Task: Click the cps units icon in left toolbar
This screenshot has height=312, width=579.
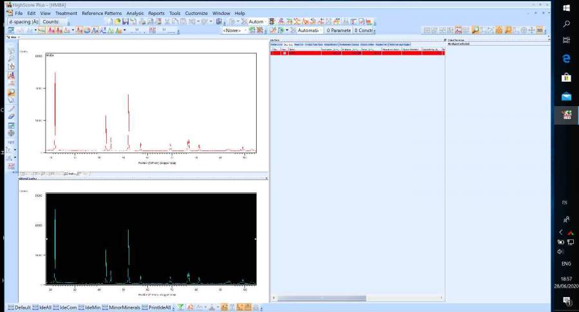Action: (x=11, y=142)
